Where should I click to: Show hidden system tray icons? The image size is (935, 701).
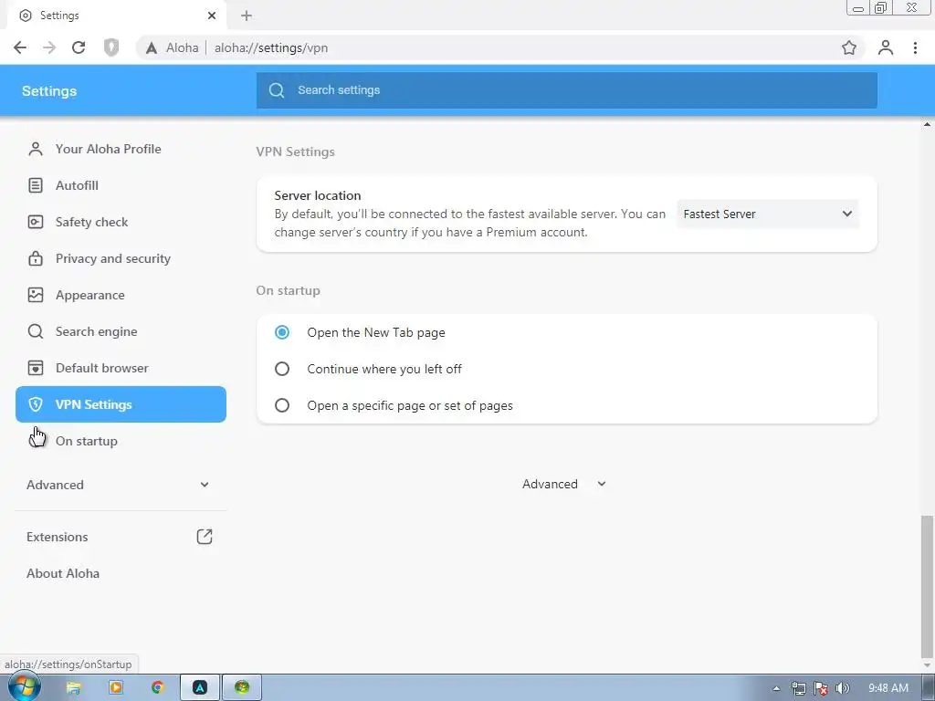pos(776,688)
